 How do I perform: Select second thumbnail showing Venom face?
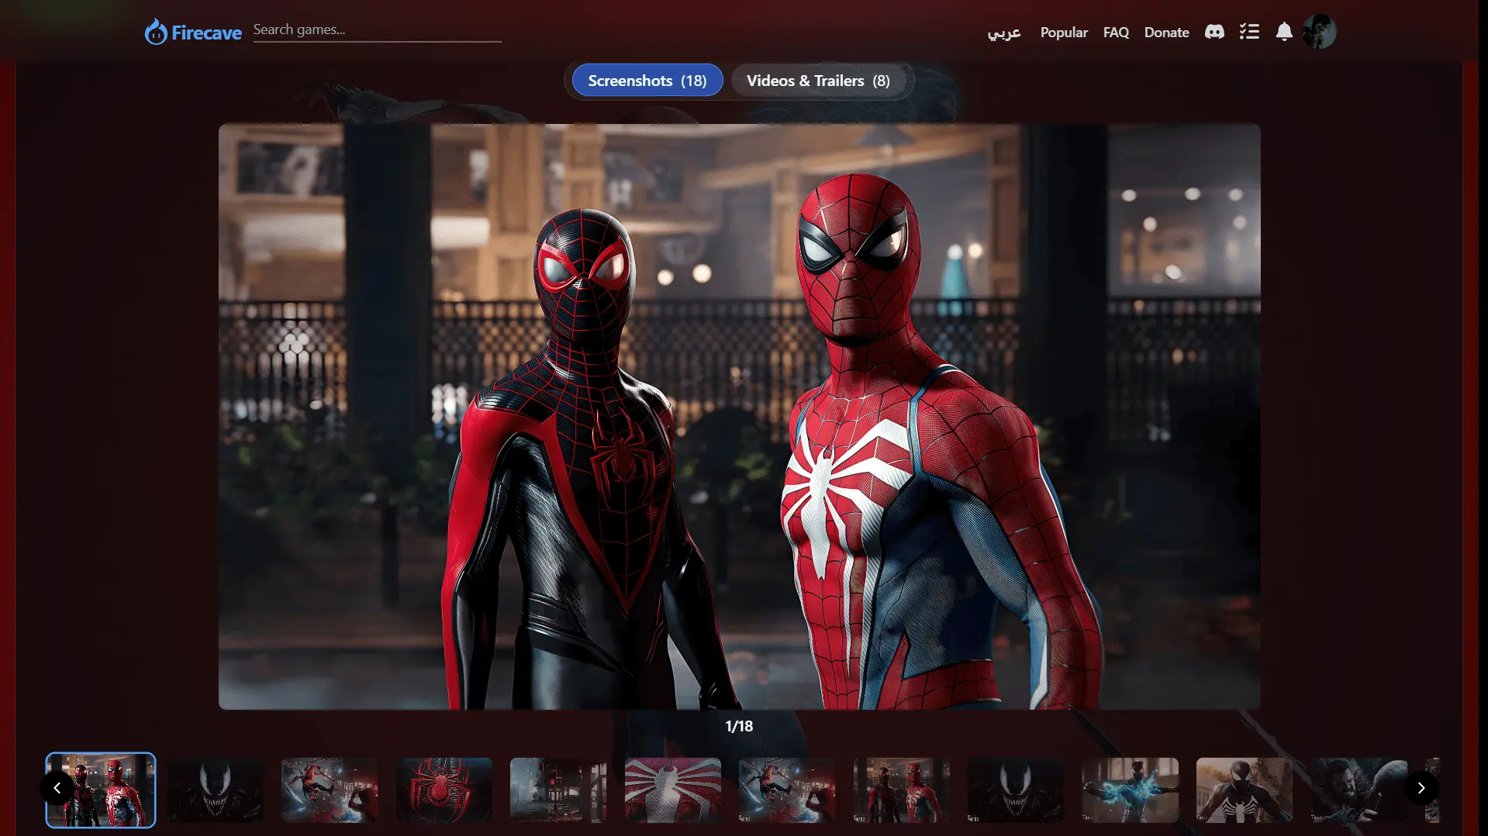(216, 790)
